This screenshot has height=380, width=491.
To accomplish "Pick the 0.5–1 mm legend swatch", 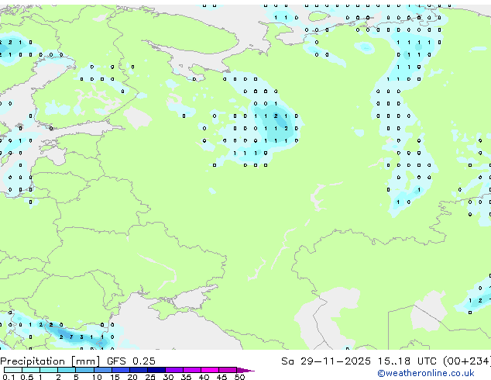I will [31, 370].
